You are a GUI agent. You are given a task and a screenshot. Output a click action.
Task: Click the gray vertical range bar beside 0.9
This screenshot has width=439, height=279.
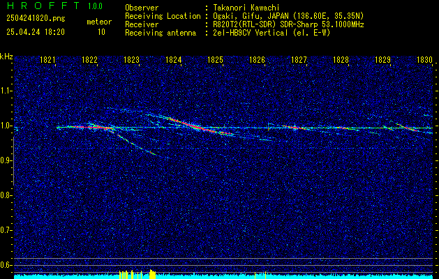(x=13, y=161)
